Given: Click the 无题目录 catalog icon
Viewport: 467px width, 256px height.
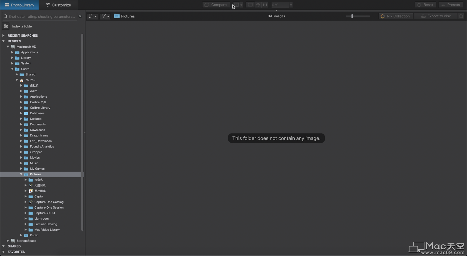Looking at the screenshot, I should (31, 185).
